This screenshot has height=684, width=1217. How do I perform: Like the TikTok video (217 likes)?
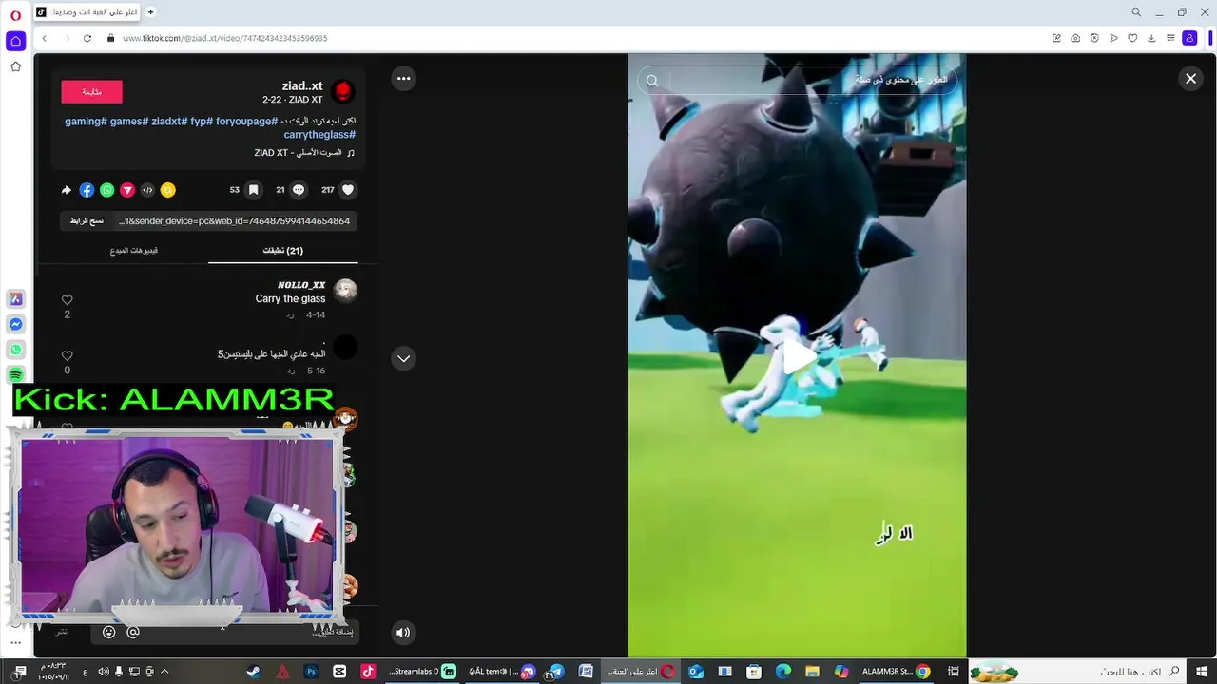coord(348,190)
